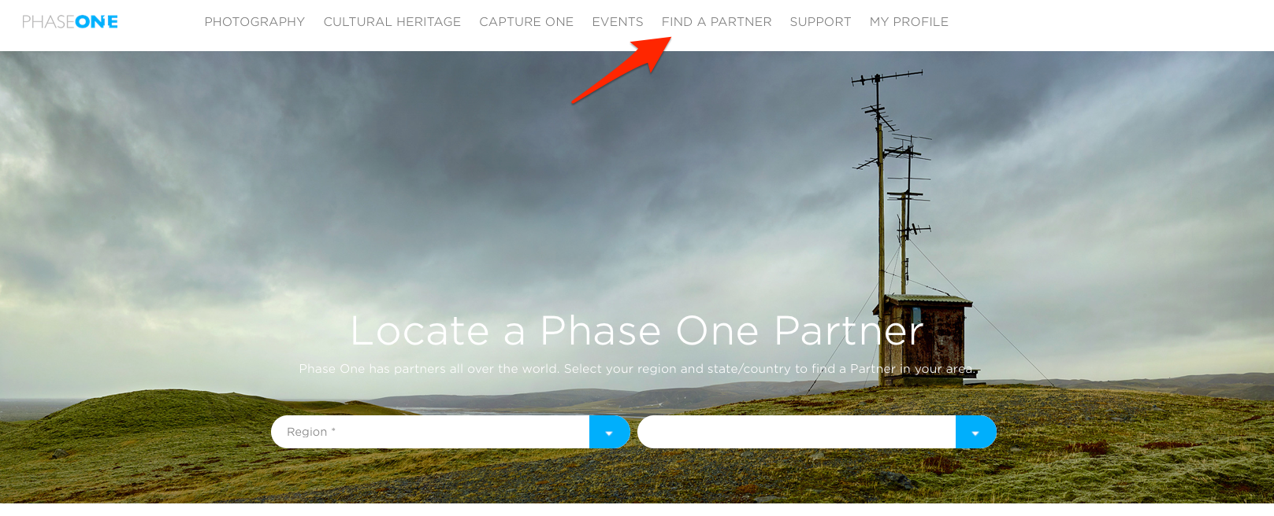Go to My Profile
1274x516 pixels.
pos(909,22)
